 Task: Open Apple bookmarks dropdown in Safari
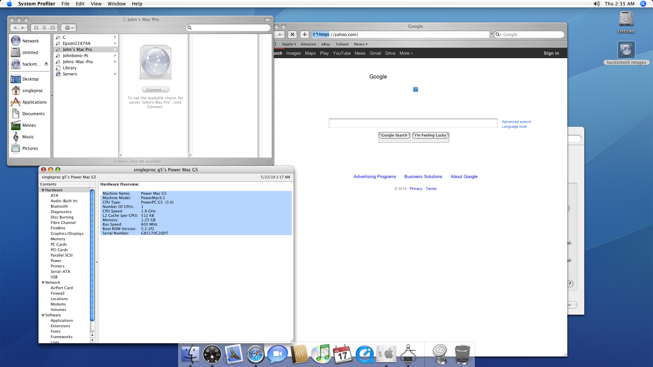click(x=289, y=44)
